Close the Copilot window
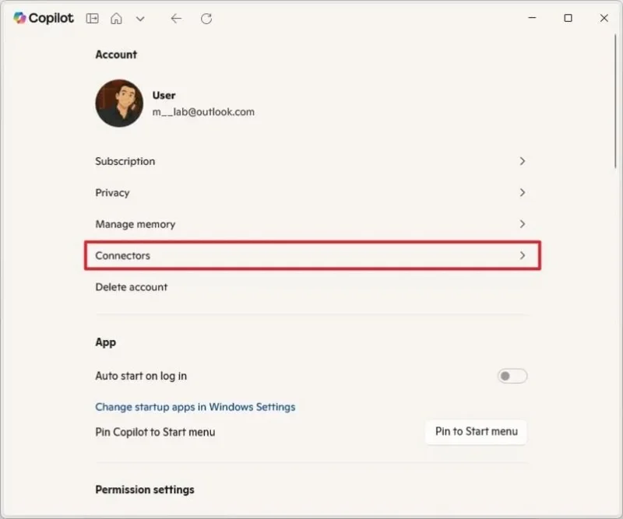 click(604, 18)
